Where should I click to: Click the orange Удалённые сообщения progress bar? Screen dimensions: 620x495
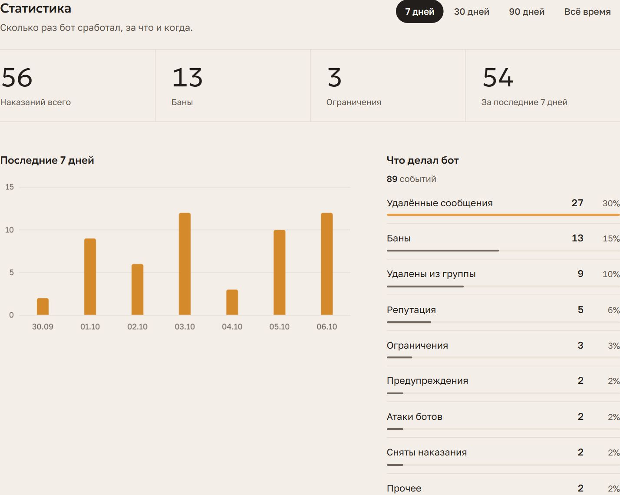[503, 214]
